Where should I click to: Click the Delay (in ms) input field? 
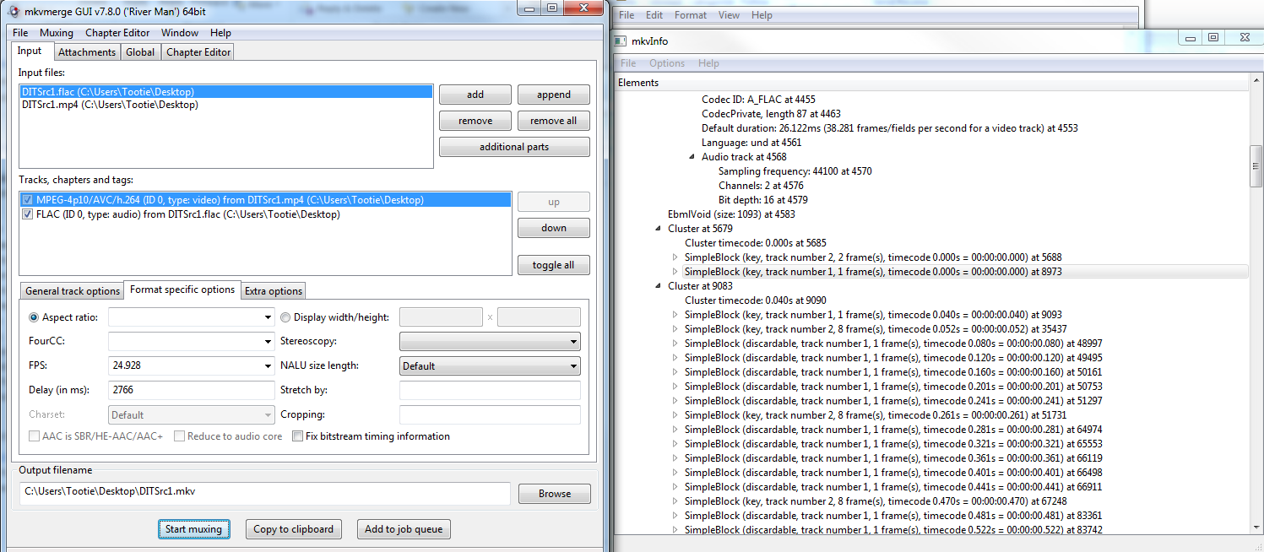[x=191, y=390]
